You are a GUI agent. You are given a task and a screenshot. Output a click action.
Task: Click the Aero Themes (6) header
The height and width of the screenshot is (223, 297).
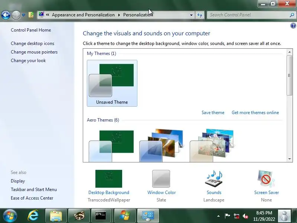point(103,120)
